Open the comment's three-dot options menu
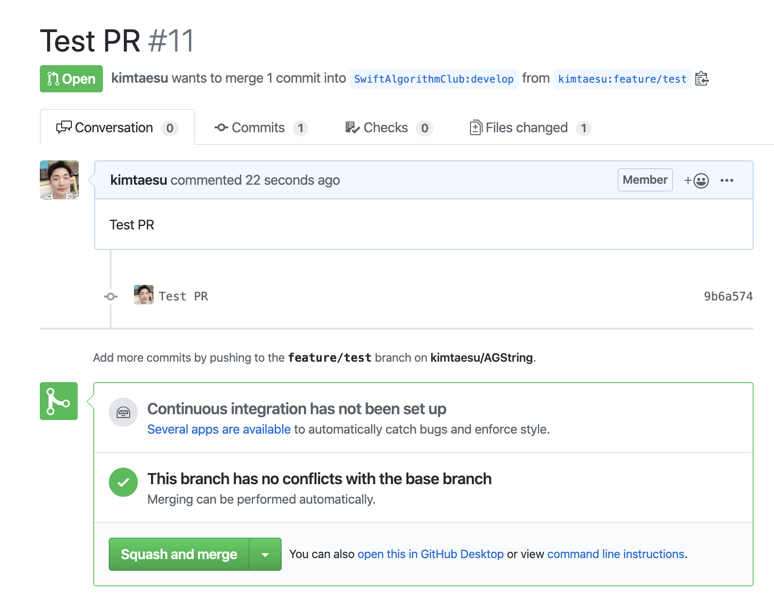Viewport: 774px width, 596px height. pos(727,180)
